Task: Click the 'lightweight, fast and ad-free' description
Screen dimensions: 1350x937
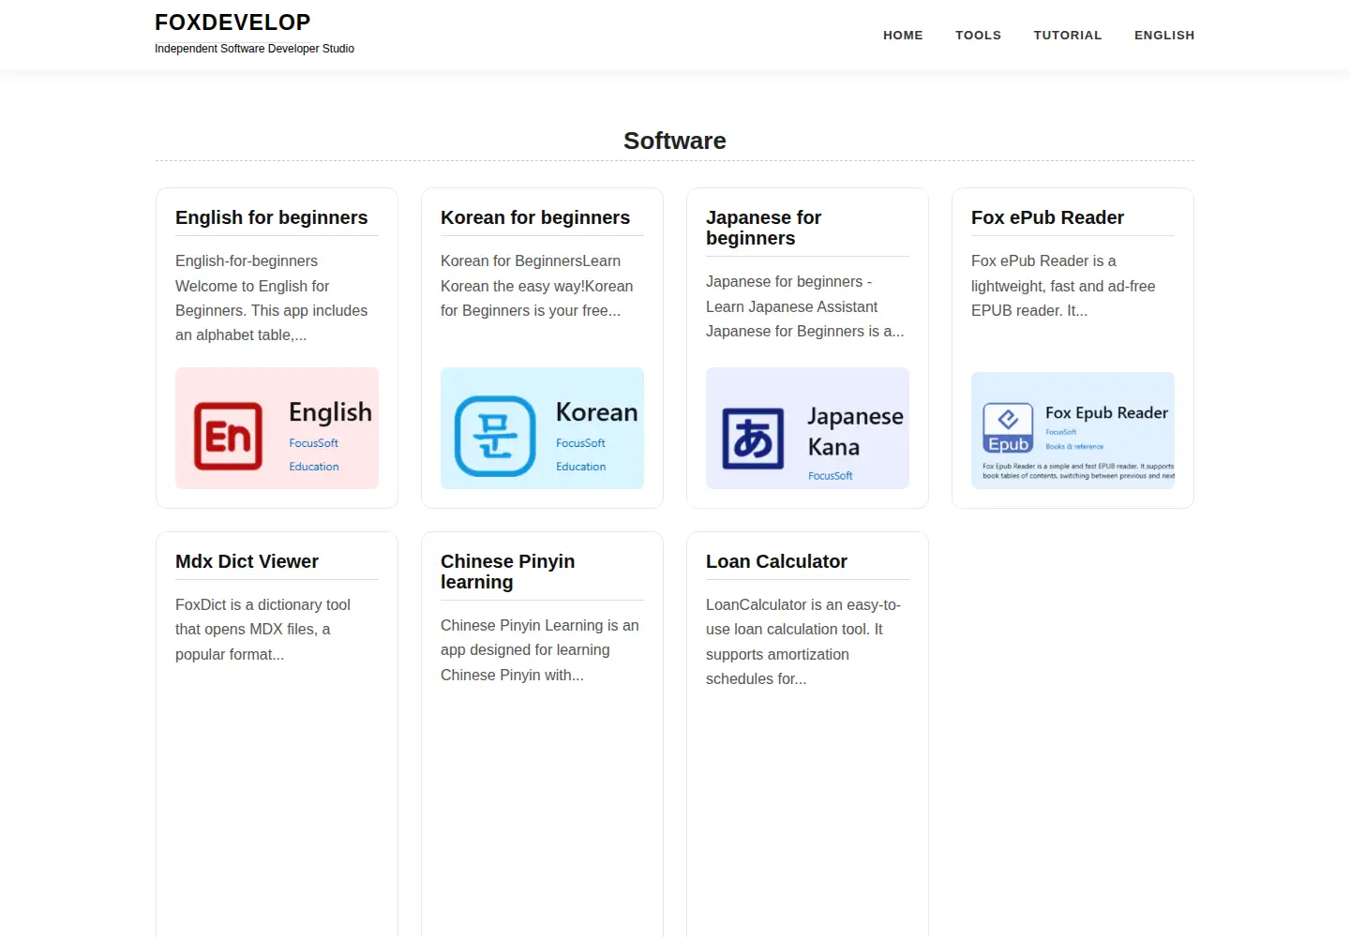Action: tap(1063, 286)
